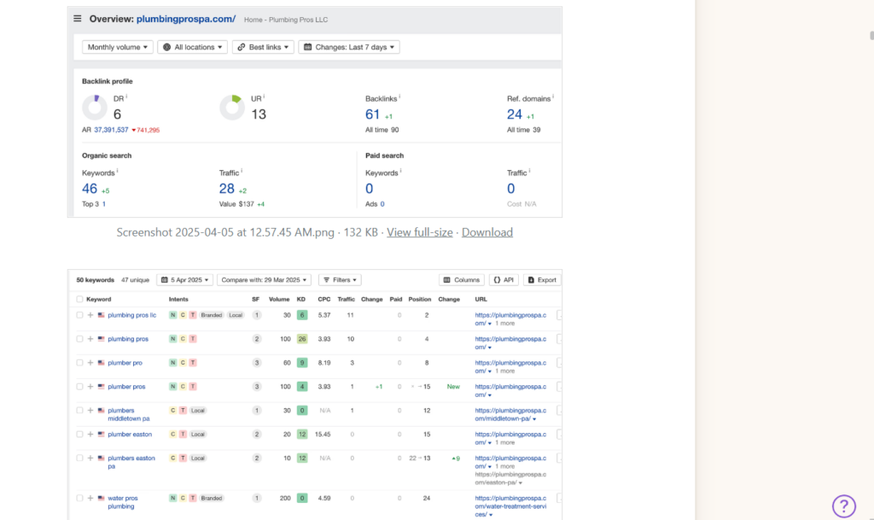Click the DR donut chart
Screen dimensions: 874x520
(95, 108)
